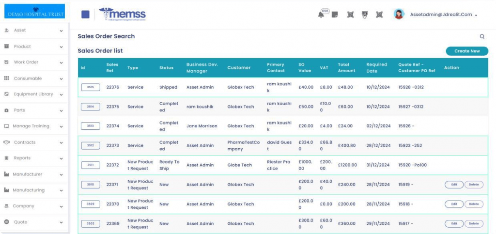Click total amount £400.80 cell
The image size is (496, 234).
[347, 146]
